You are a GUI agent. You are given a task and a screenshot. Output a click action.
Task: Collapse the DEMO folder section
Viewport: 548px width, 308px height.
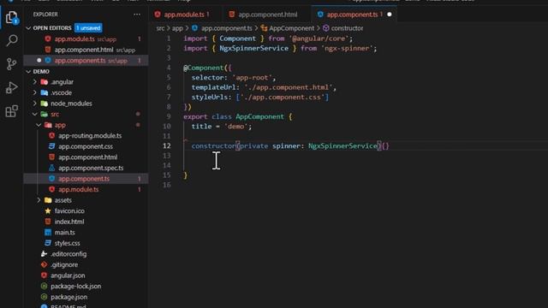[x=28, y=71]
